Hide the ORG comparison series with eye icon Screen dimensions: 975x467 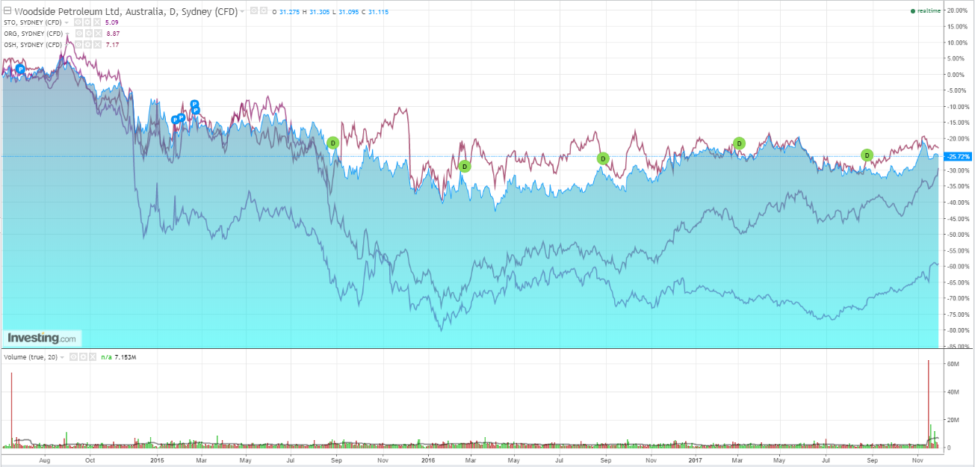pos(79,34)
